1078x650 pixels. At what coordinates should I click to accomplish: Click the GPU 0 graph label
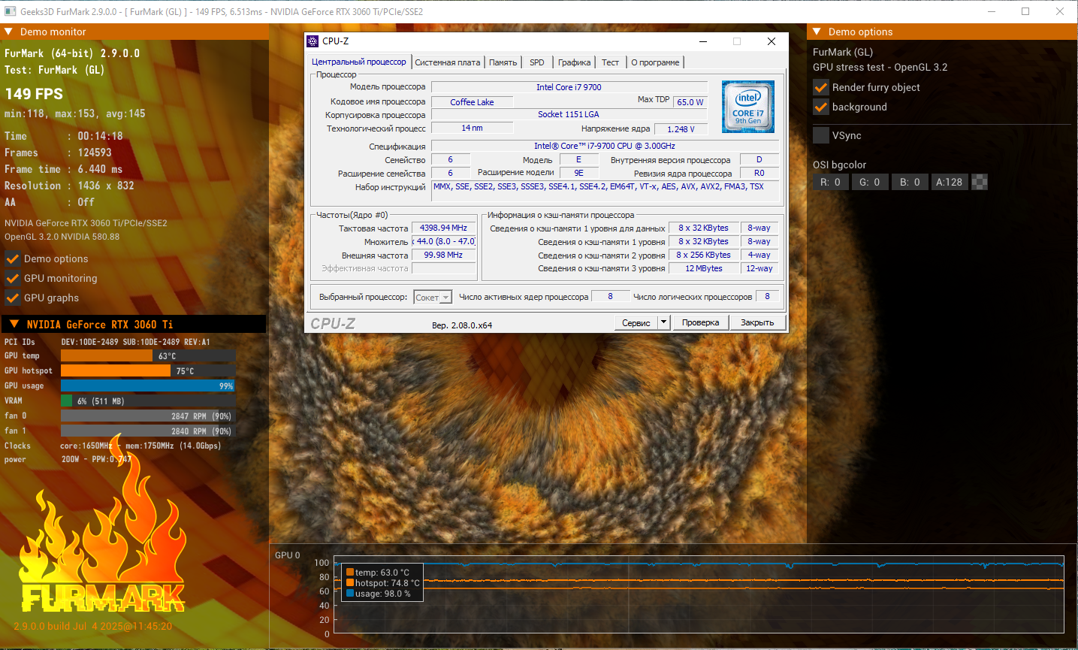coord(287,555)
